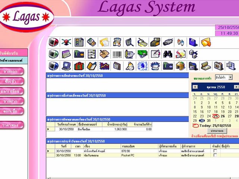This screenshot has width=239, height=179.
Task: Click Today: 25/10/2550 label in calendar
Action: pyautogui.click(x=215, y=126)
